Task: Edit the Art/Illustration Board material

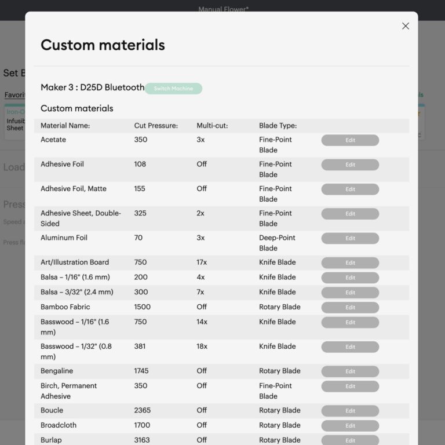Action: (350, 262)
